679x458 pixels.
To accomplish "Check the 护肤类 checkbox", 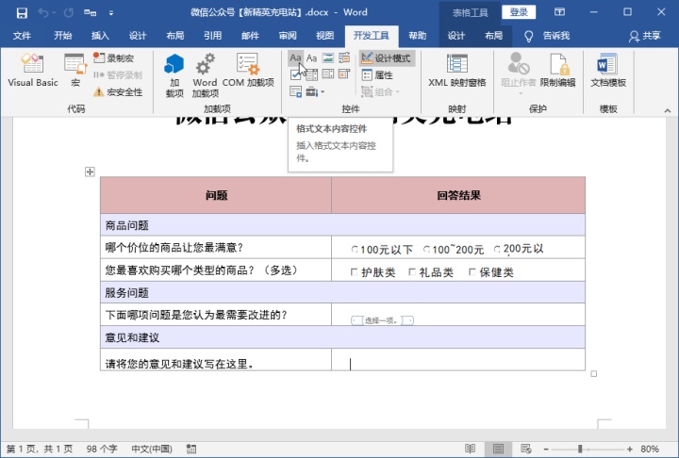I will click(354, 271).
